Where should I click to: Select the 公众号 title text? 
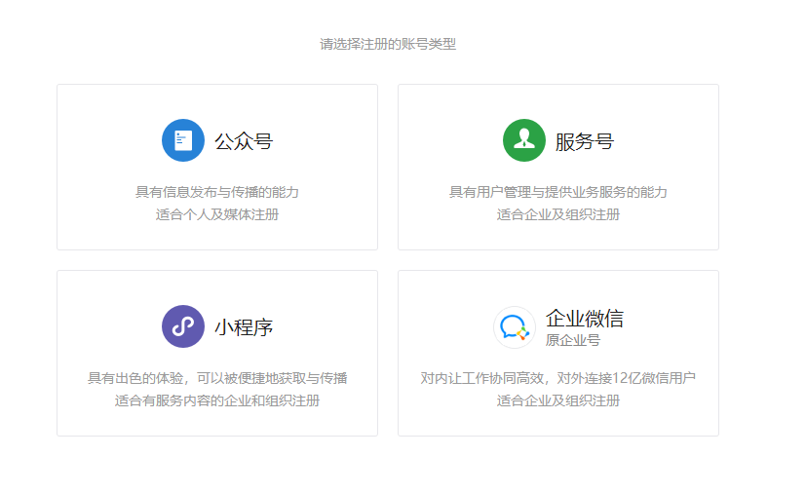(244, 141)
